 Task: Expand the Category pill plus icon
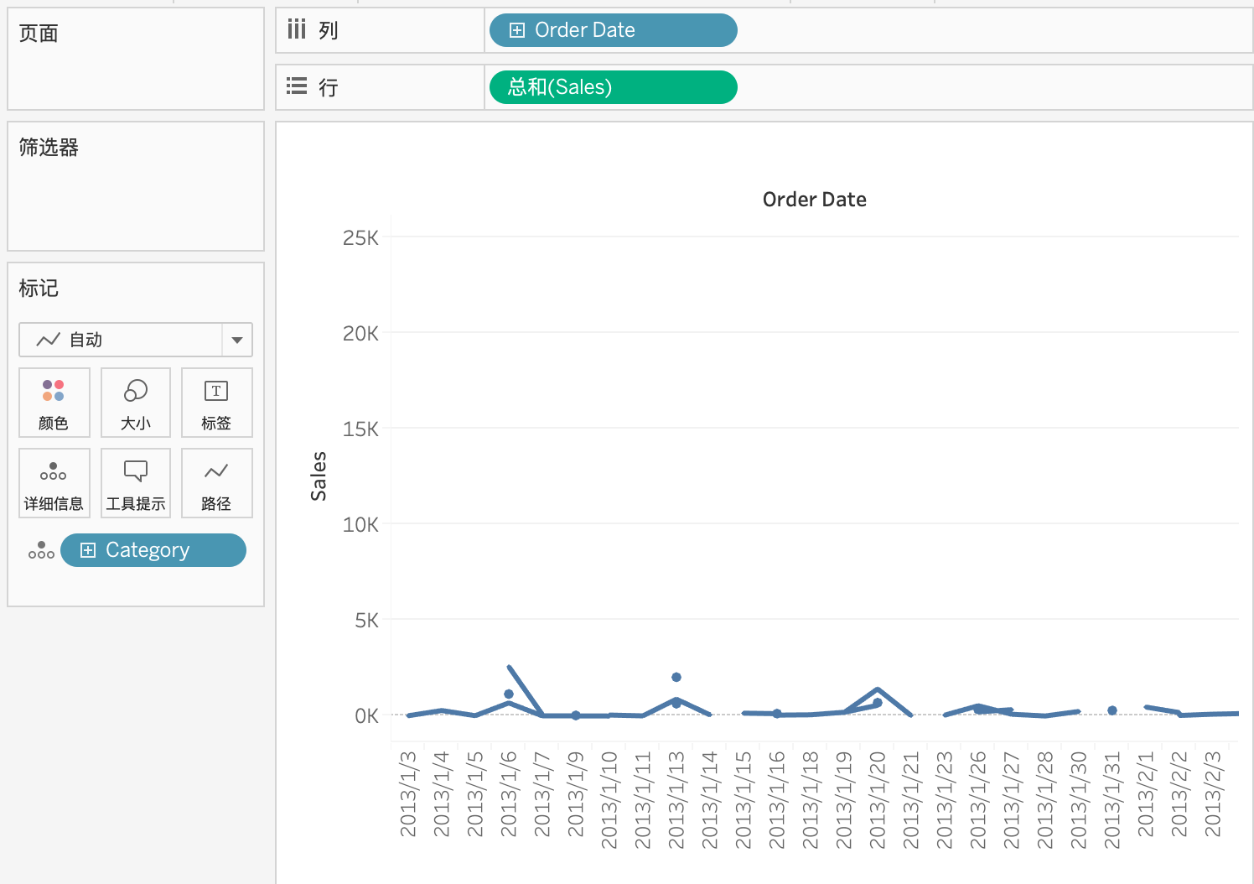point(88,550)
